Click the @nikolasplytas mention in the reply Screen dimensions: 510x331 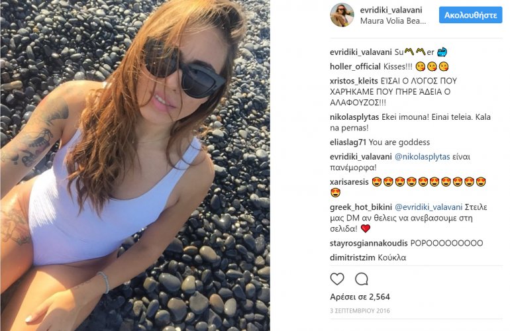tap(422, 157)
